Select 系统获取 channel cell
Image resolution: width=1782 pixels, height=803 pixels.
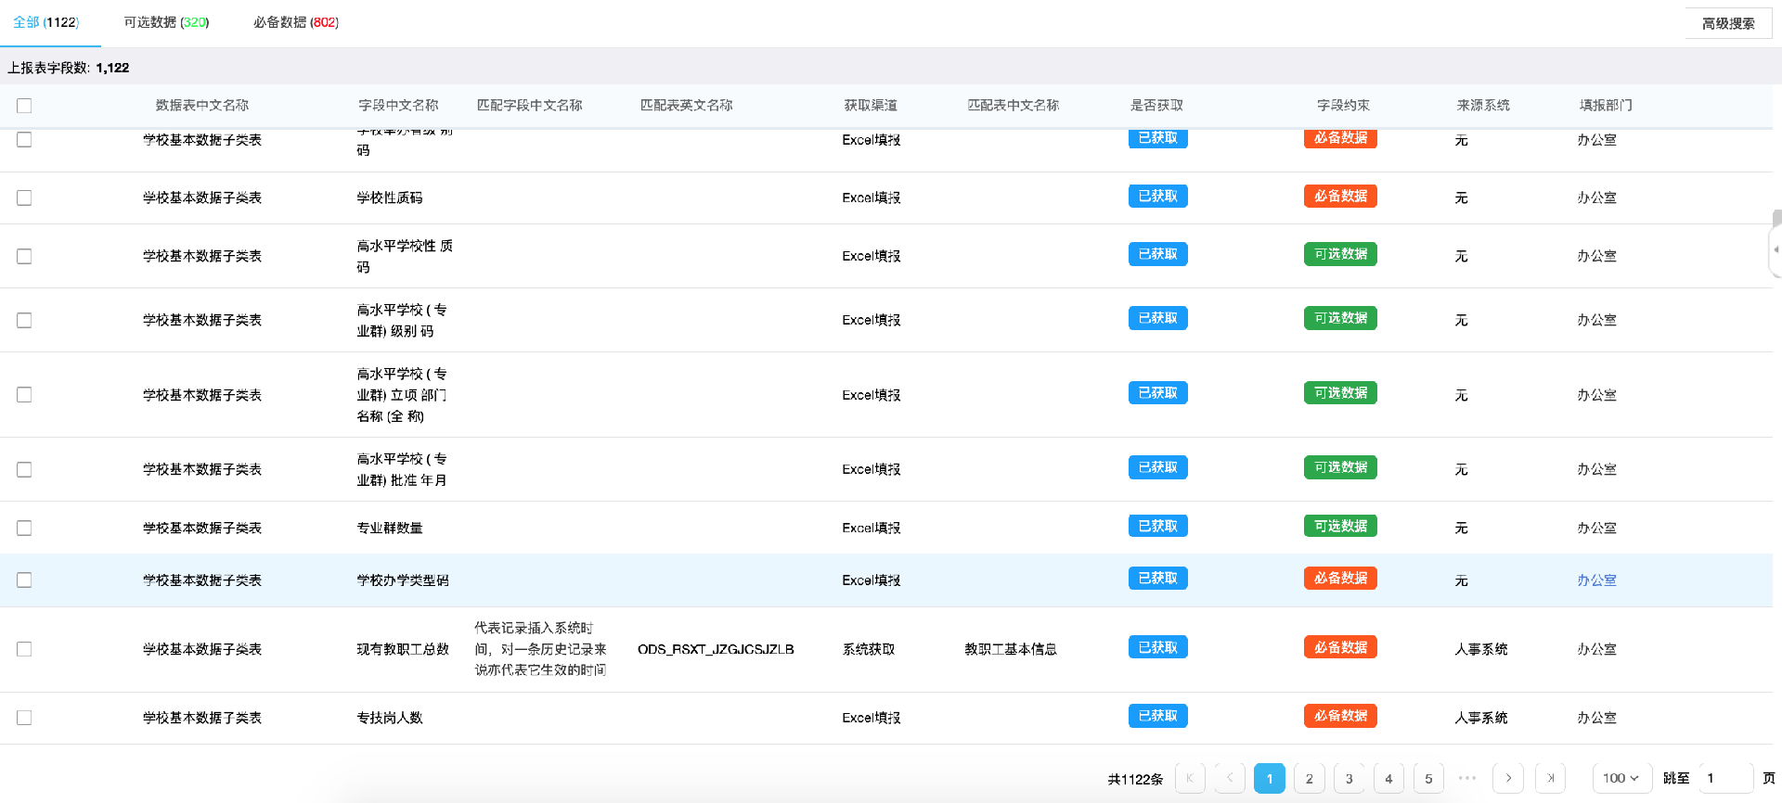coord(869,649)
